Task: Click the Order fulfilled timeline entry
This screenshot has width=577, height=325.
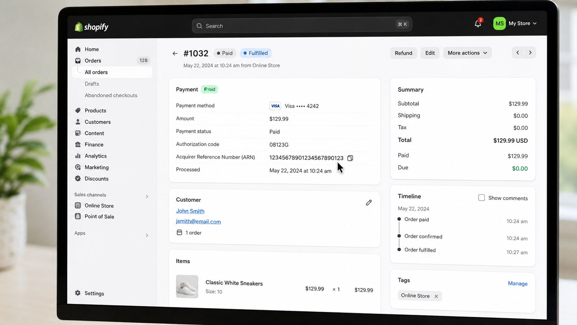Action: [x=420, y=250]
